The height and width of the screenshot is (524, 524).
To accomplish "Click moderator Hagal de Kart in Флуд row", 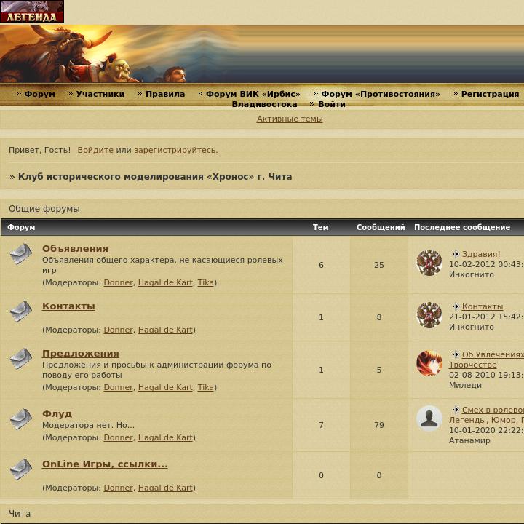I will pyautogui.click(x=165, y=437).
